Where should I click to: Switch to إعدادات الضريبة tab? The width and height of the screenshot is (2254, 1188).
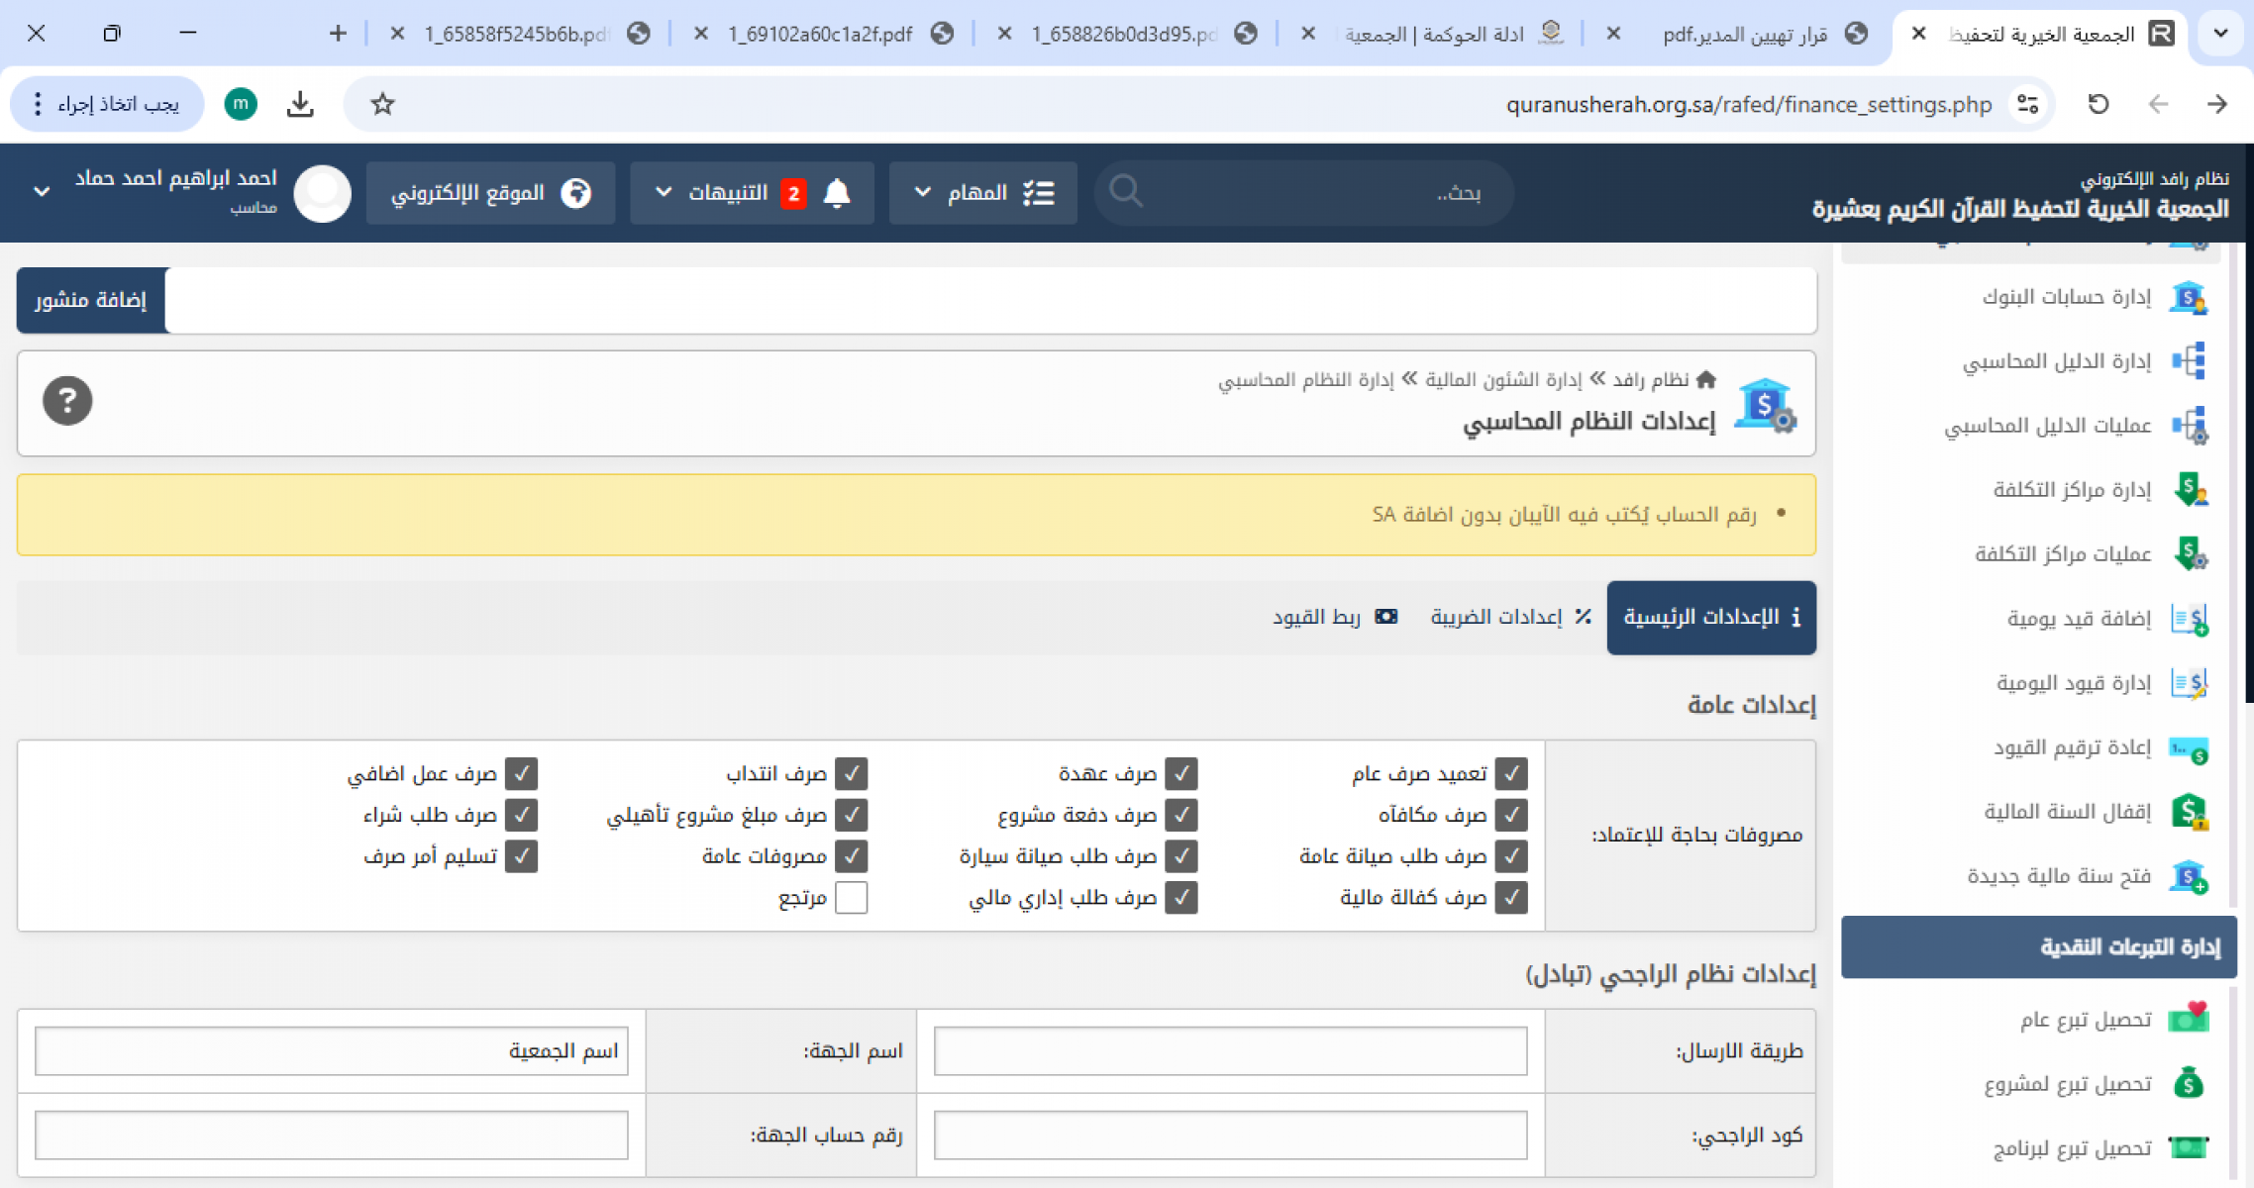[x=1509, y=617]
